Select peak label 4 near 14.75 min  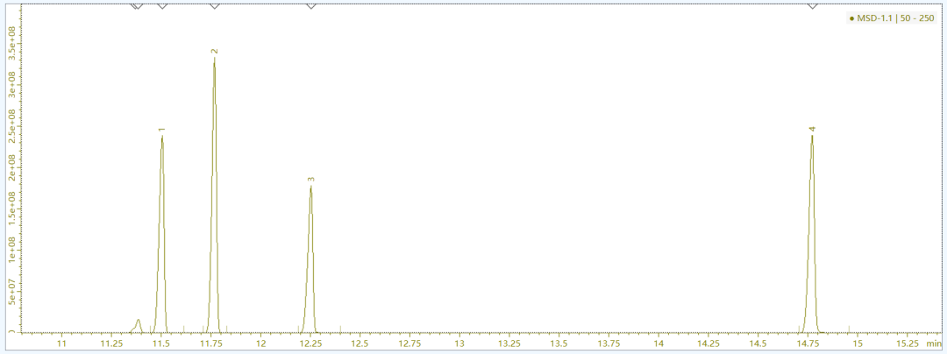point(812,129)
